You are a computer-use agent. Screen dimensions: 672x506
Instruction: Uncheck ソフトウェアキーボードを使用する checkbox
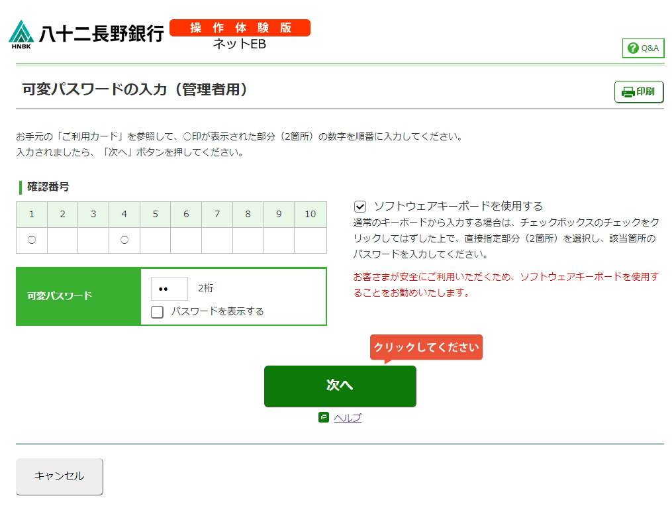(360, 207)
